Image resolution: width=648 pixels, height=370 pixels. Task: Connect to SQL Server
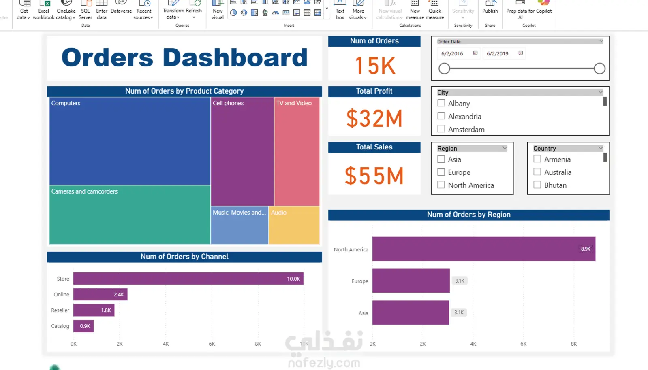[x=86, y=11]
